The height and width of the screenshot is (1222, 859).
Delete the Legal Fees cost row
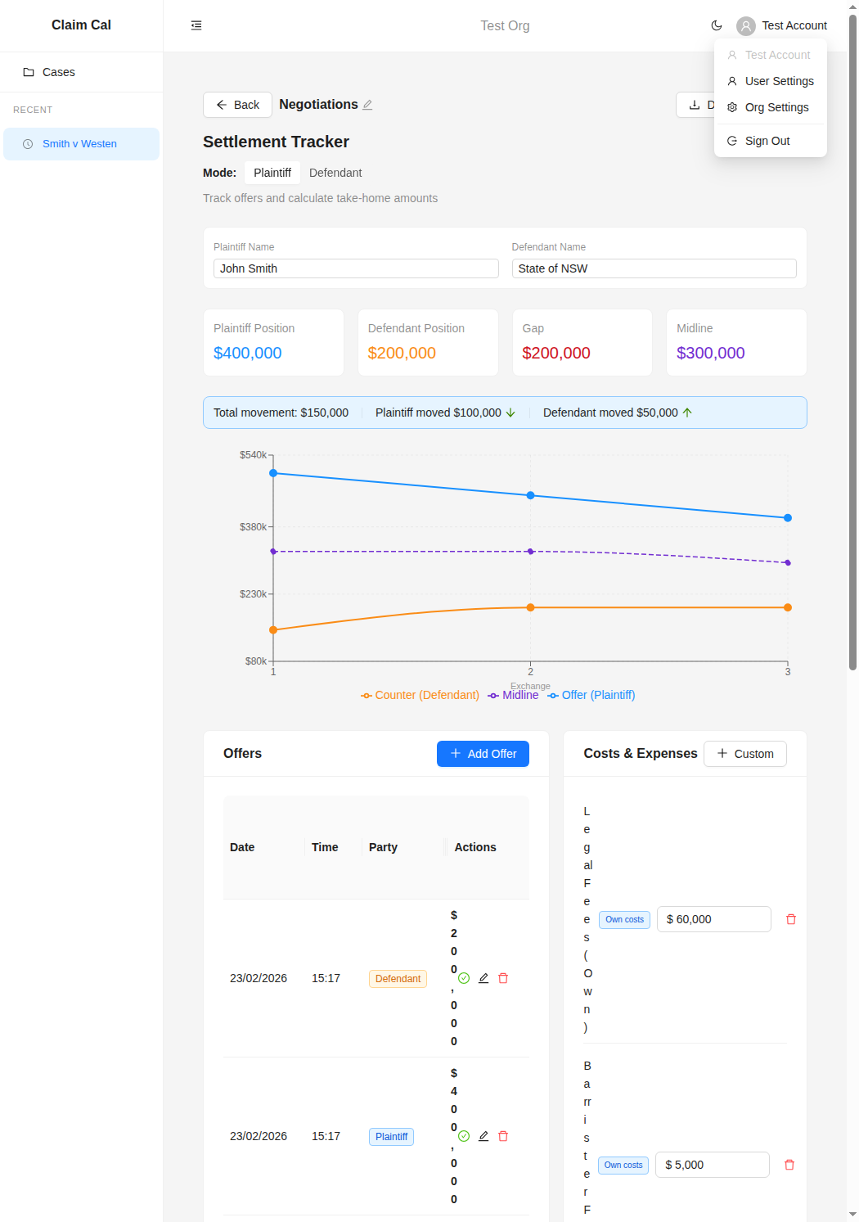tap(791, 919)
